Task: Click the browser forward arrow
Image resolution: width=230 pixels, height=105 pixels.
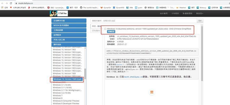Action: pos(7,3)
